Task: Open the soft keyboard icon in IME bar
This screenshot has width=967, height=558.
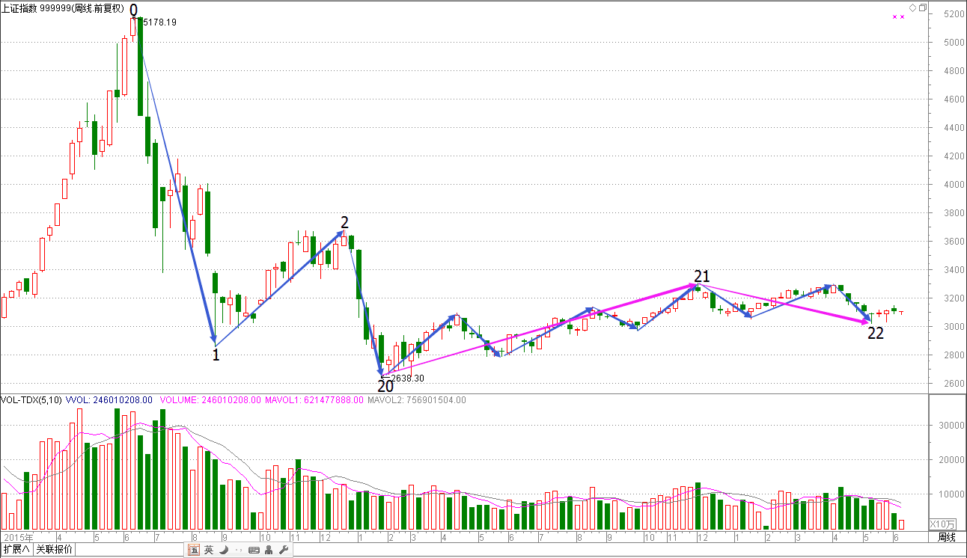Action: tap(253, 550)
